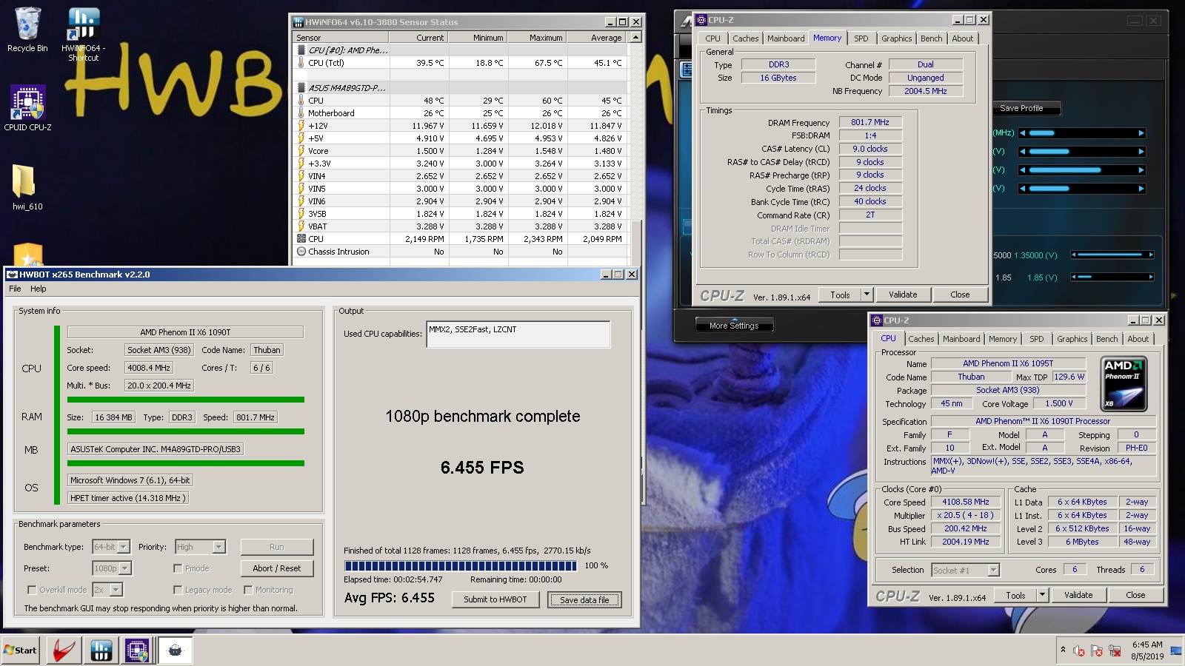Click the HWBOT x265 taskbar icon

pyautogui.click(x=175, y=650)
